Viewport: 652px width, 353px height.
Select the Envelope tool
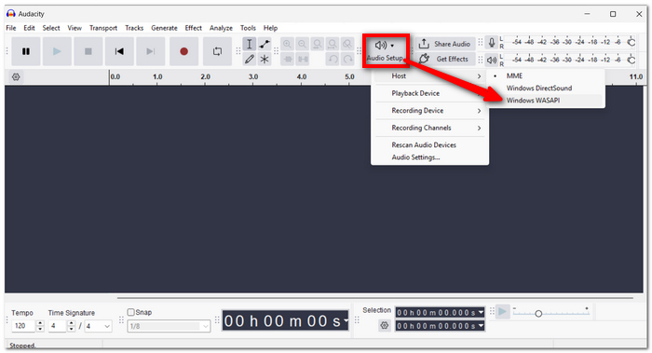(265, 44)
